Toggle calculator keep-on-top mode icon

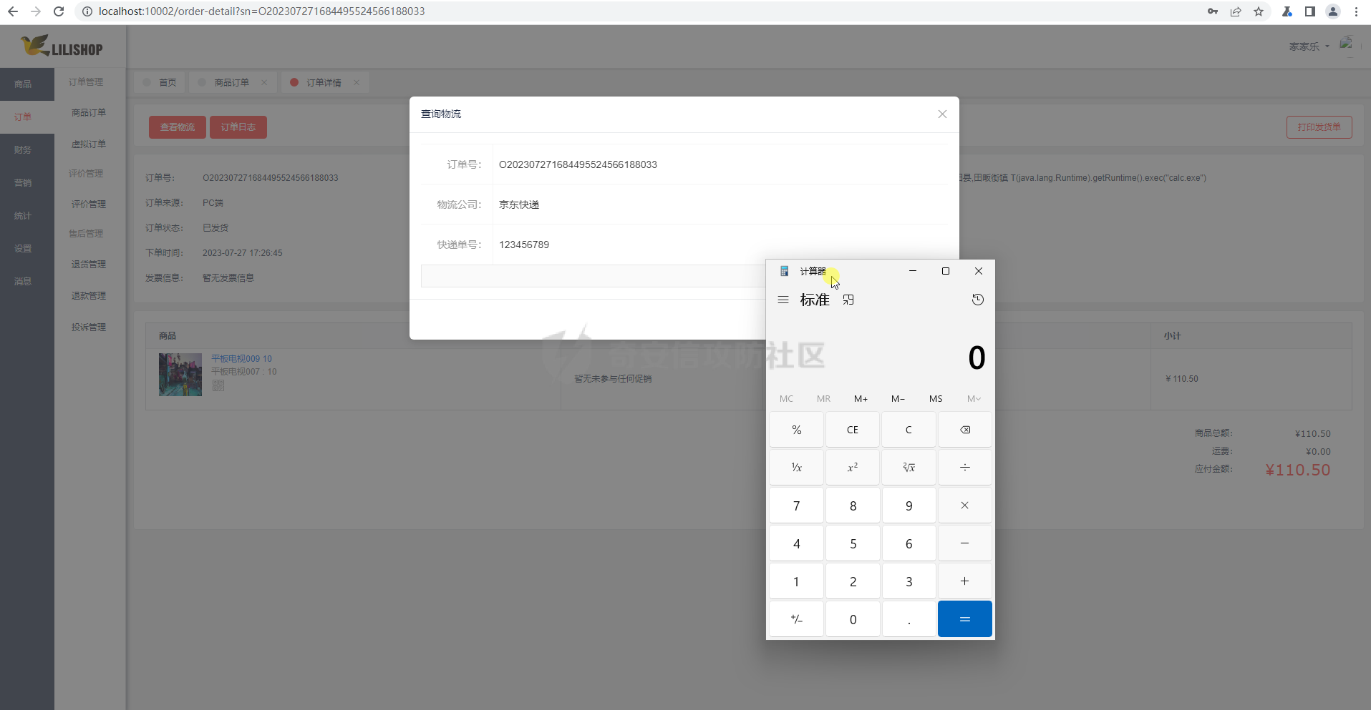(x=848, y=300)
